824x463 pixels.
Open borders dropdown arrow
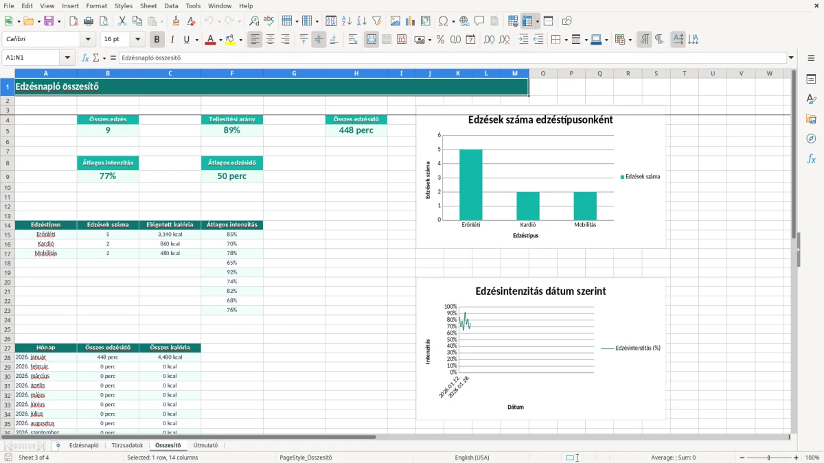pyautogui.click(x=566, y=40)
